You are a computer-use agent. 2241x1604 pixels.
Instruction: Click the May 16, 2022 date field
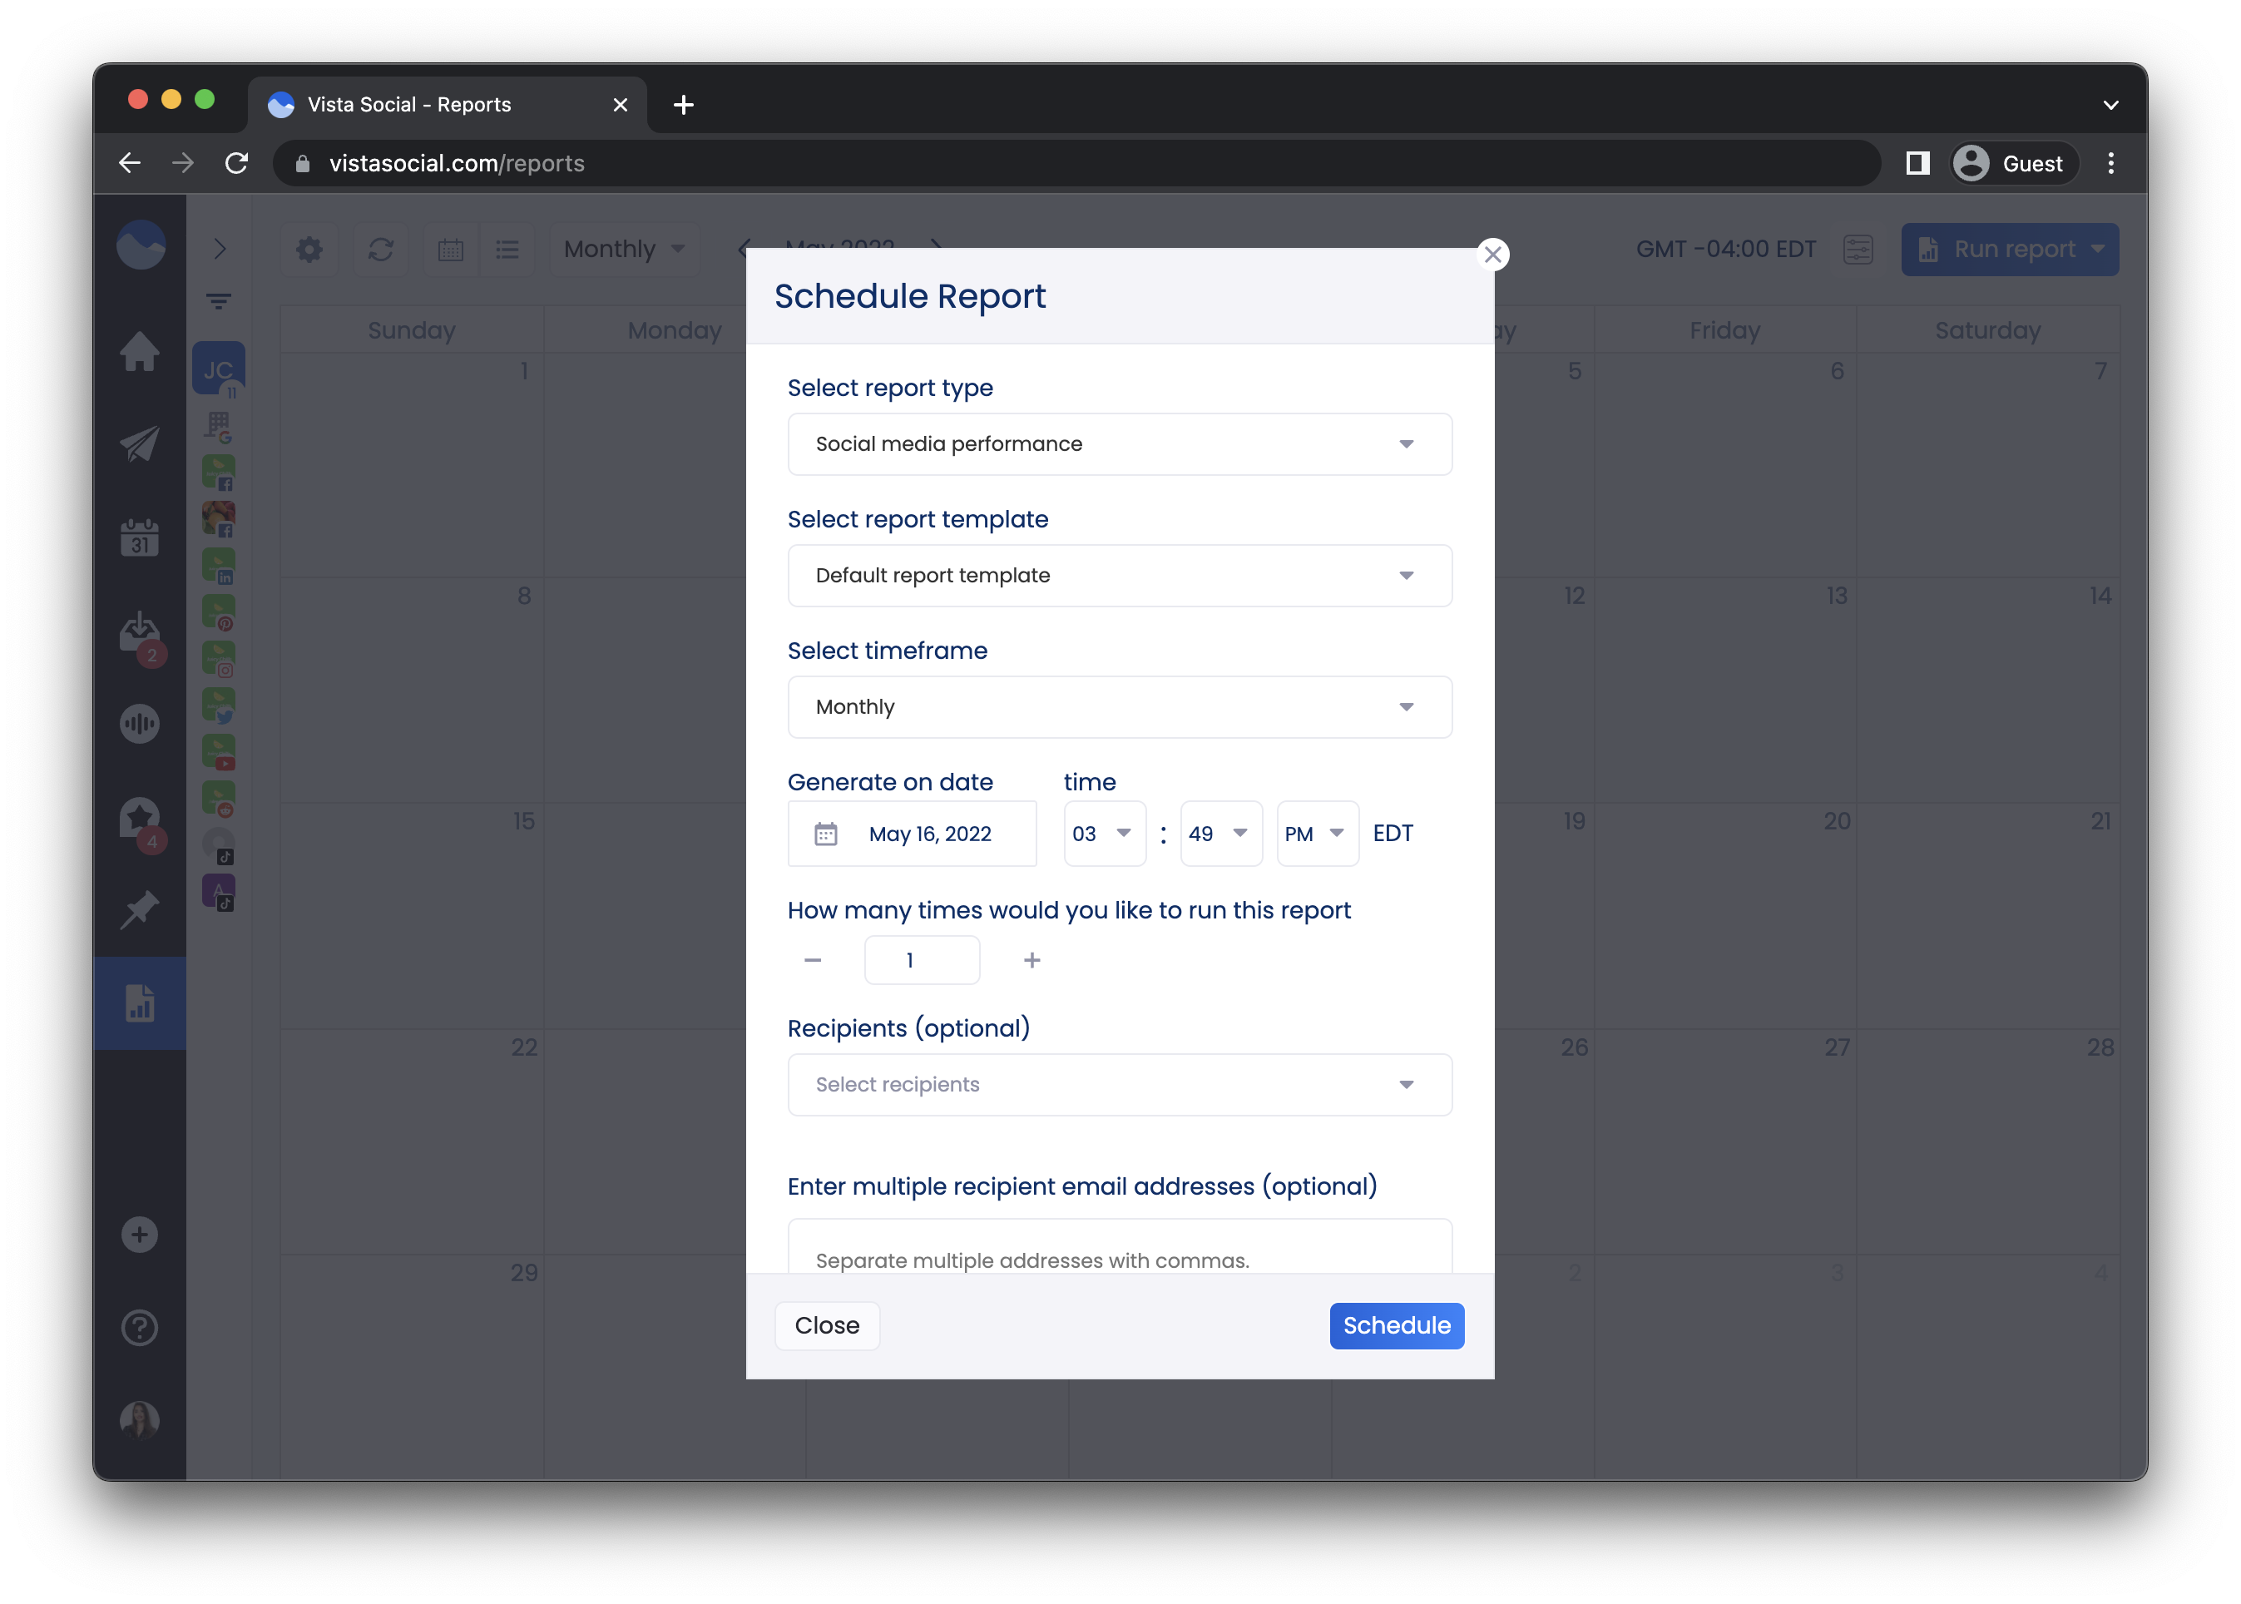[912, 834]
